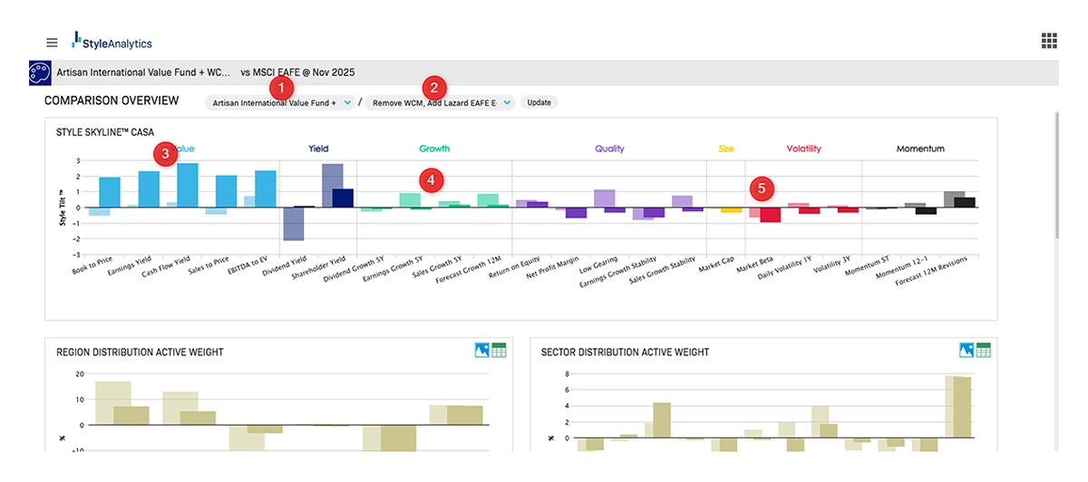Click the Cash Flow Yield bar
The height and width of the screenshot is (482, 1088).
pos(188,186)
